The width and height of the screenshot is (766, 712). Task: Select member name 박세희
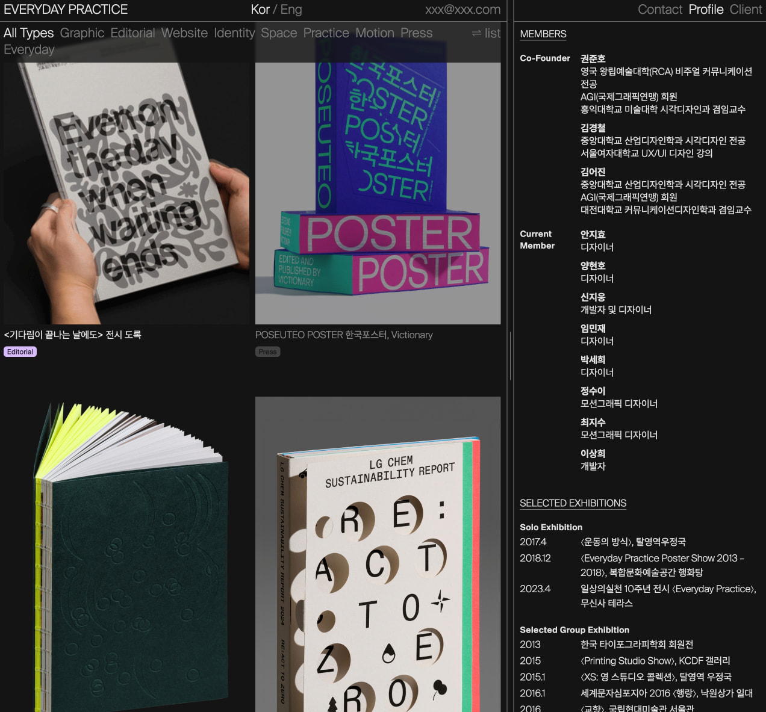[593, 359]
